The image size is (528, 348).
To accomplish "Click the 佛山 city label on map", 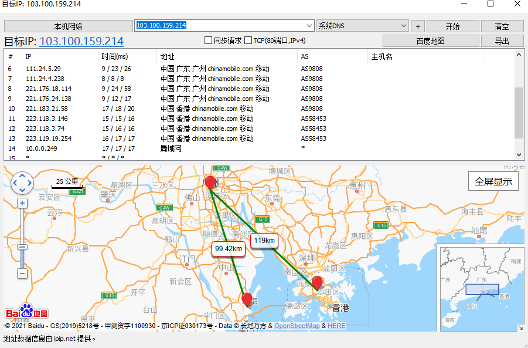I will click(x=192, y=198).
